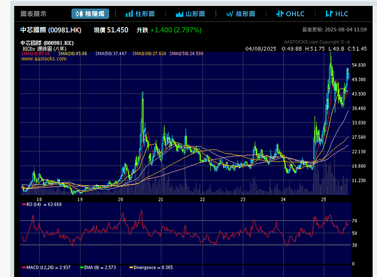The width and height of the screenshot is (377, 277).
Task: Switch to the HLC chart type
Action: pyautogui.click(x=336, y=14)
